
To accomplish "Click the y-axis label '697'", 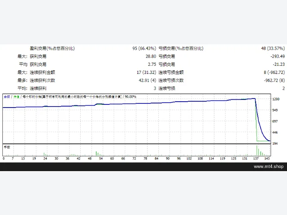I will click(x=275, y=121).
